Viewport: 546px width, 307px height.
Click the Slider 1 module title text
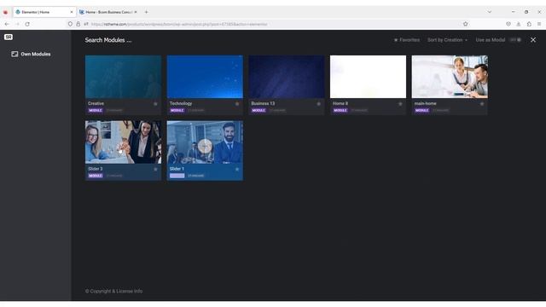[177, 169]
